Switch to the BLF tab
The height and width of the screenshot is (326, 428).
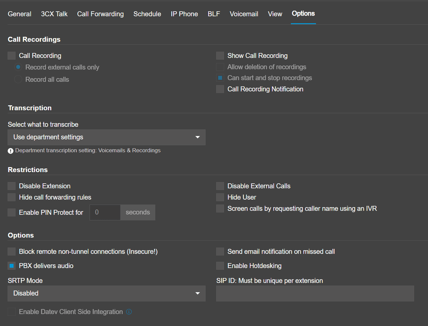(x=214, y=14)
